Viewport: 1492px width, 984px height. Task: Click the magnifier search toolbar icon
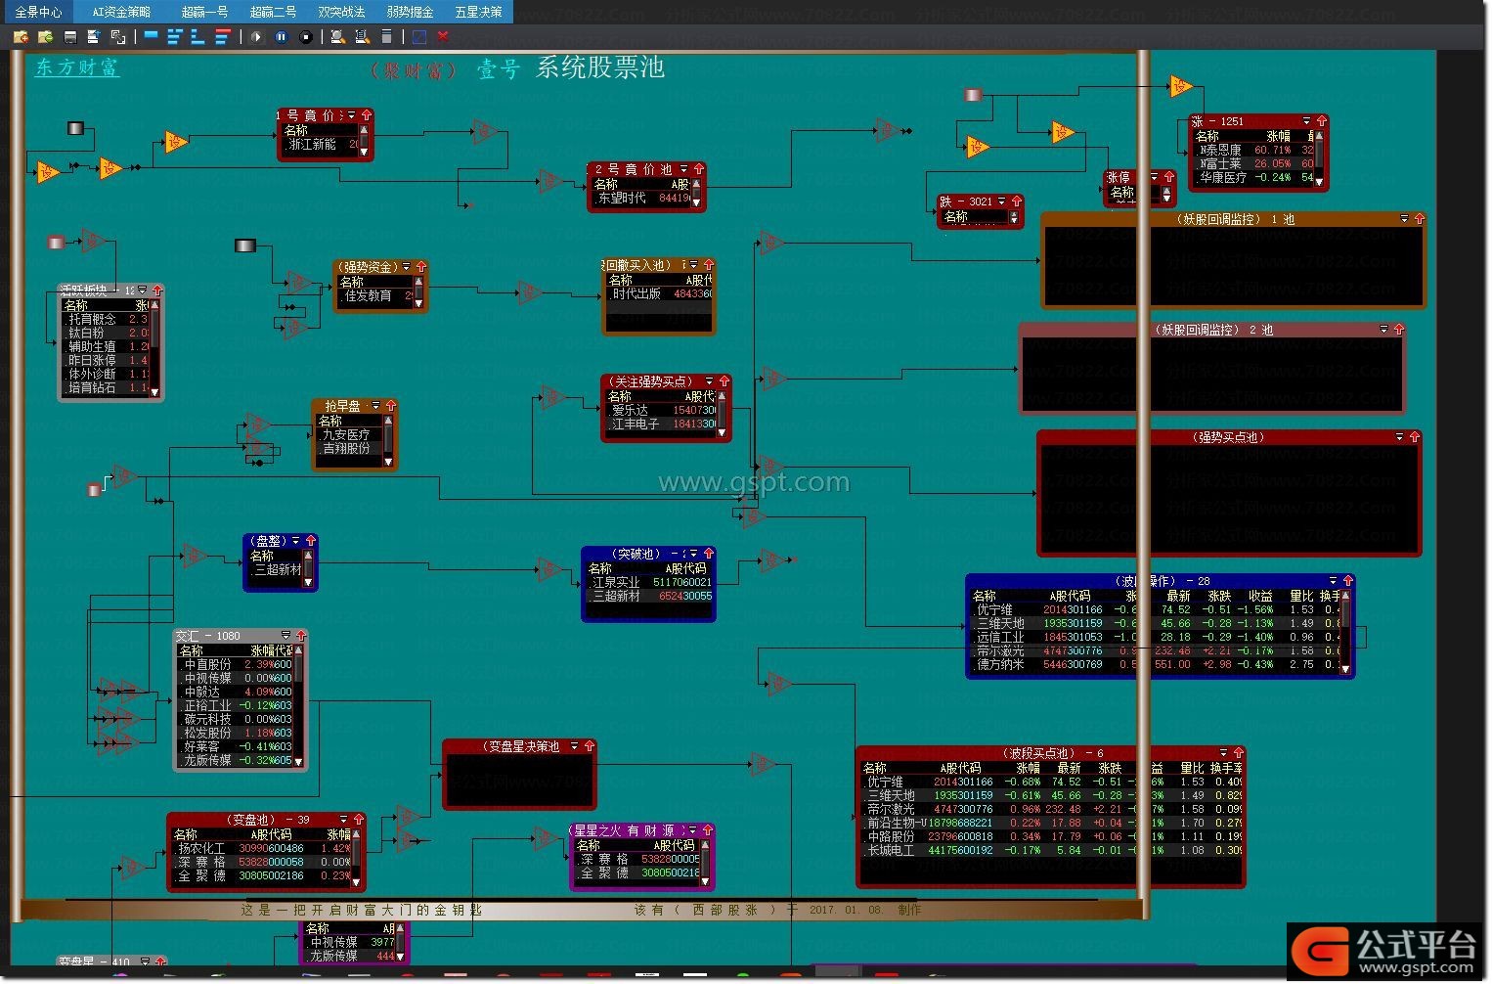pos(337,37)
